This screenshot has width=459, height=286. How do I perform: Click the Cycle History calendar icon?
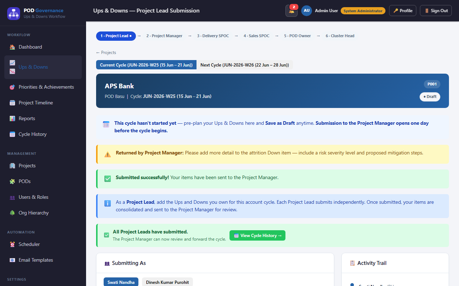click(x=12, y=134)
